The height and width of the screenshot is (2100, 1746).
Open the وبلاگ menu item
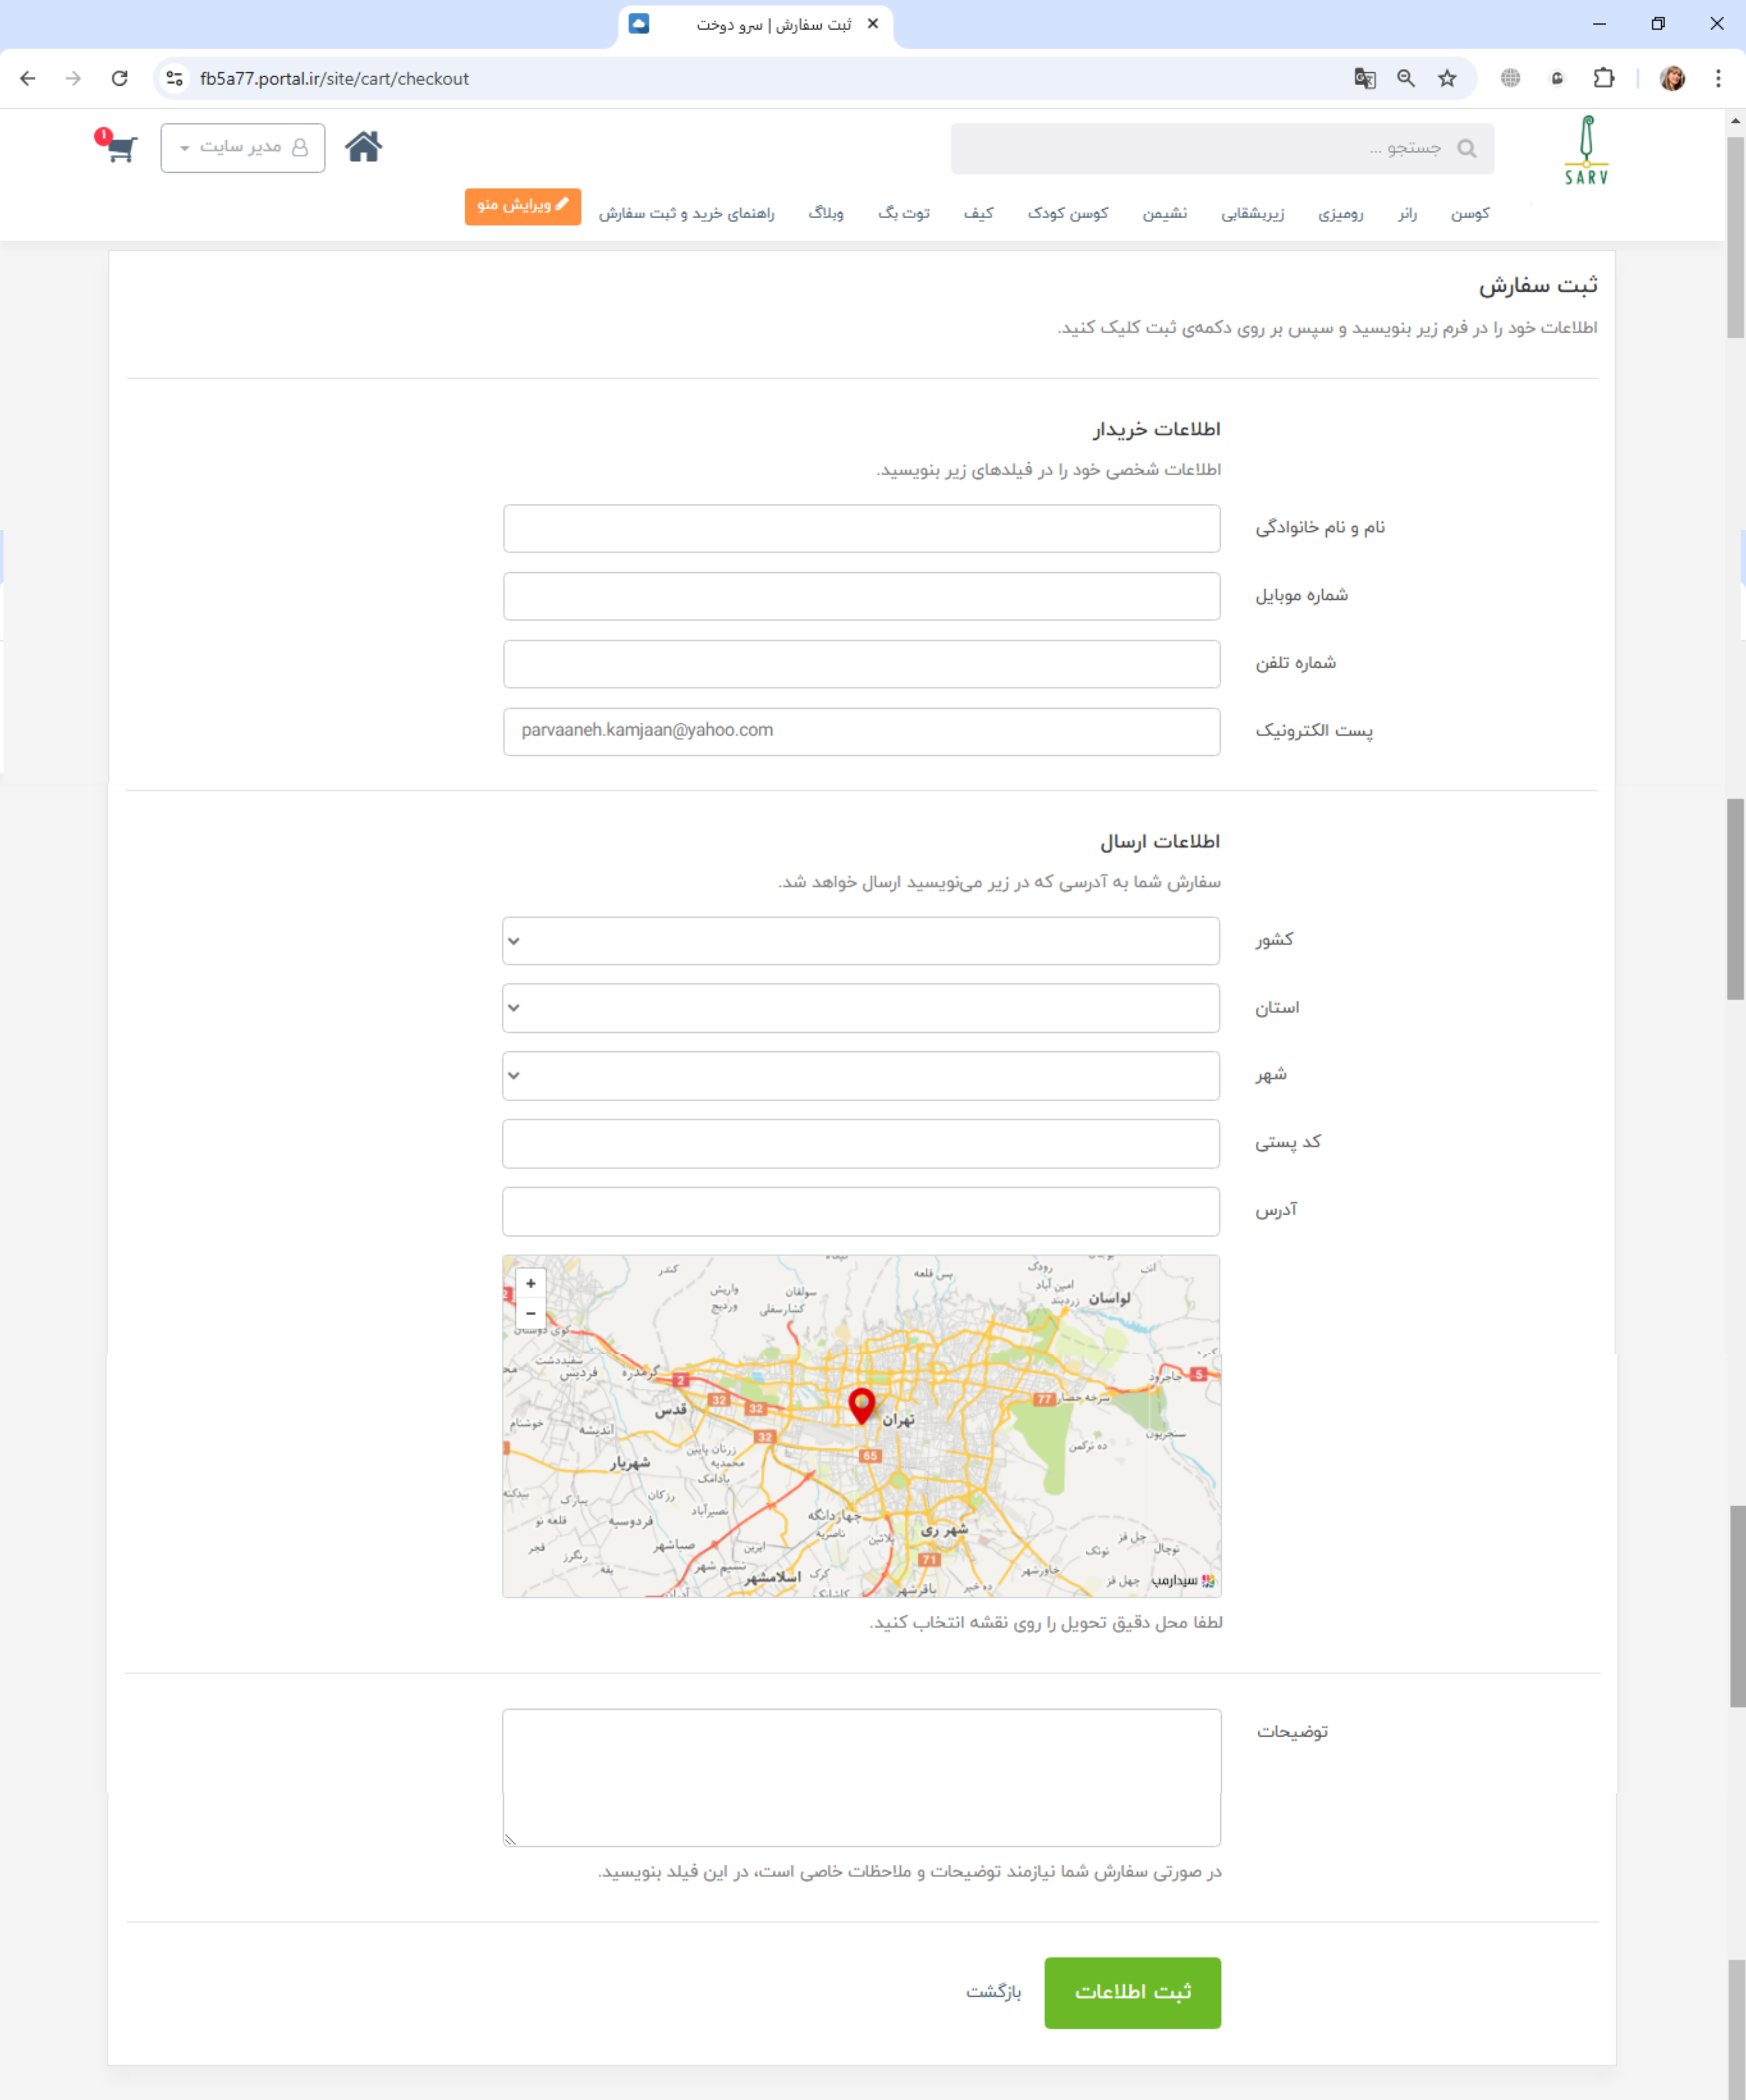point(825,213)
